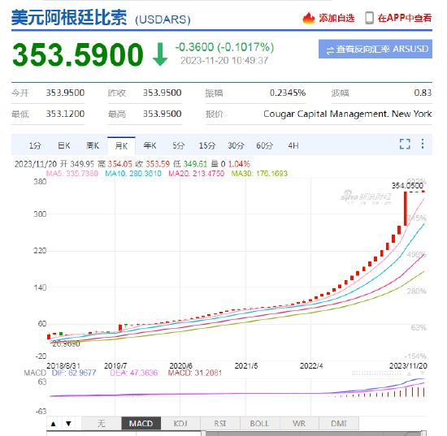Click the 2018/8/31 date axis label

click(63, 365)
